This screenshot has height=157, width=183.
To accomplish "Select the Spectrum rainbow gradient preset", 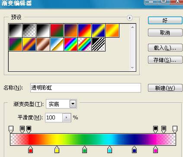I will tap(71, 44).
